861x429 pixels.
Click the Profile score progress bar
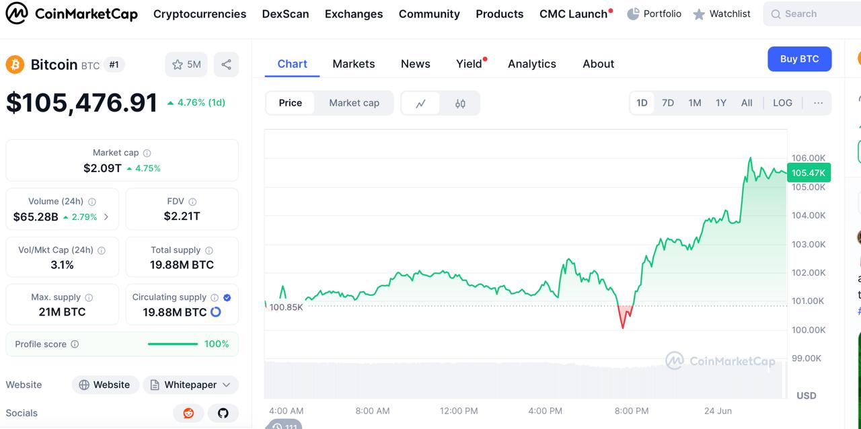(x=173, y=344)
